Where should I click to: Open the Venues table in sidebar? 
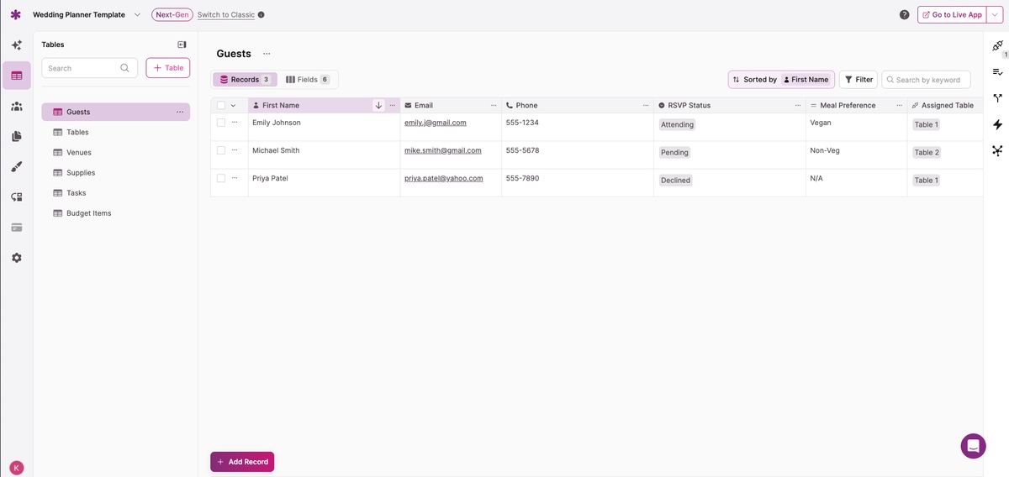[x=79, y=153]
